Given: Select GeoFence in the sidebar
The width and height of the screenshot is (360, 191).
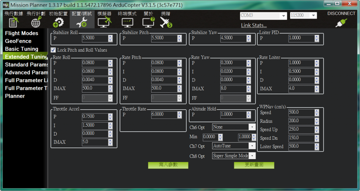Looking at the screenshot, I should pyautogui.click(x=18, y=41).
